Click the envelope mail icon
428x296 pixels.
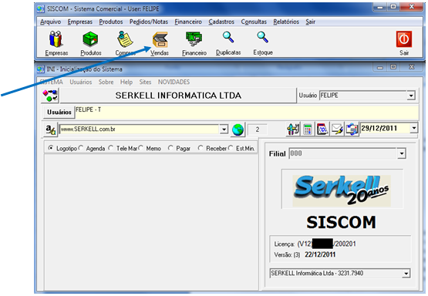pos(337,129)
